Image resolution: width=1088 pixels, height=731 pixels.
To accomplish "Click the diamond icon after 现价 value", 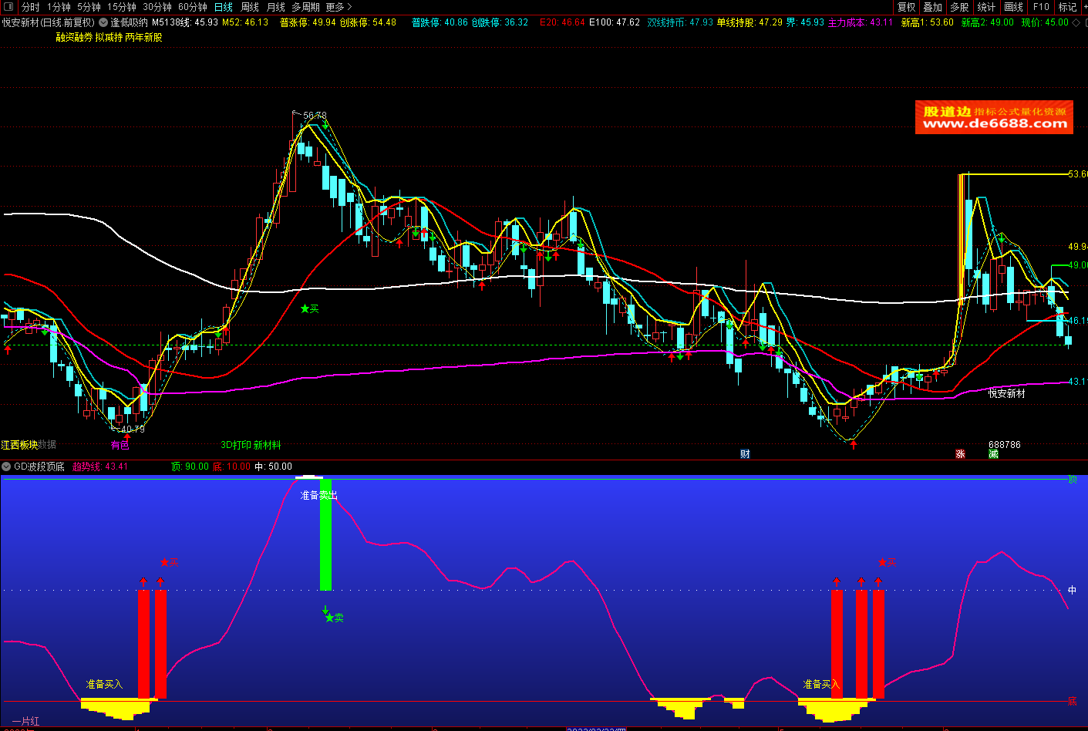I will (1076, 22).
